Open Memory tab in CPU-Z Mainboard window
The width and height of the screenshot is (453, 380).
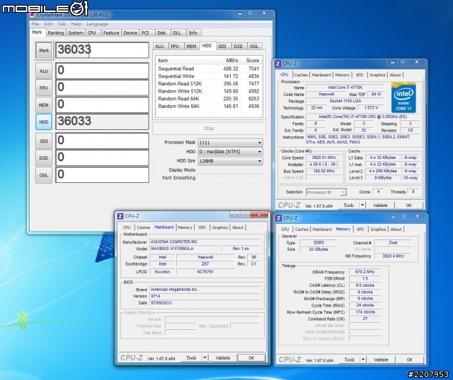point(185,227)
